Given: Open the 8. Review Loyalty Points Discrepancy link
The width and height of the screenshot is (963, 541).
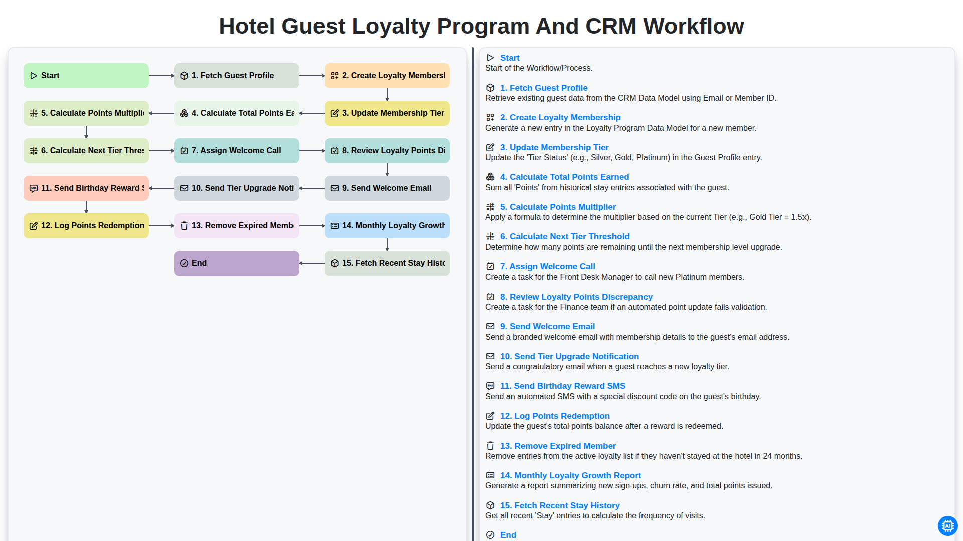Looking at the screenshot, I should pyautogui.click(x=576, y=297).
